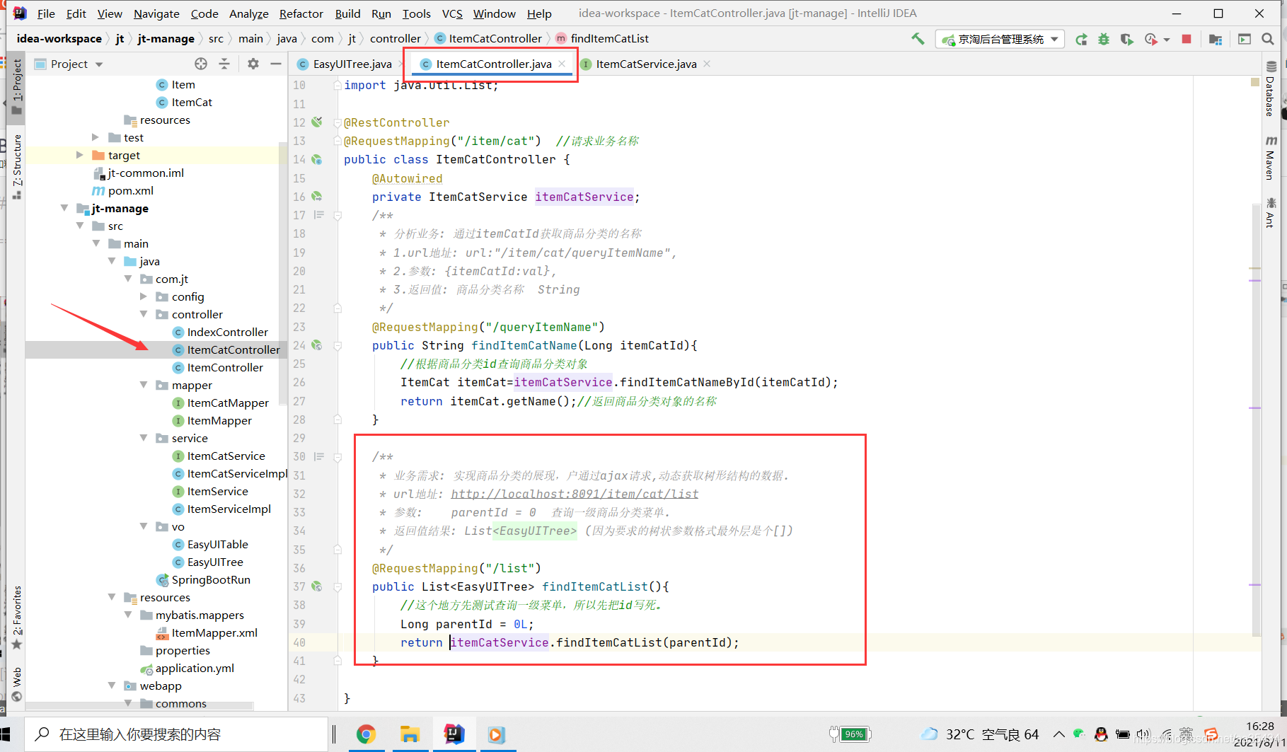The image size is (1287, 752).
Task: Open Project panel settings gear
Action: [x=253, y=64]
